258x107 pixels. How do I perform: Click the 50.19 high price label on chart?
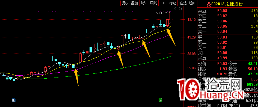pos(160,13)
